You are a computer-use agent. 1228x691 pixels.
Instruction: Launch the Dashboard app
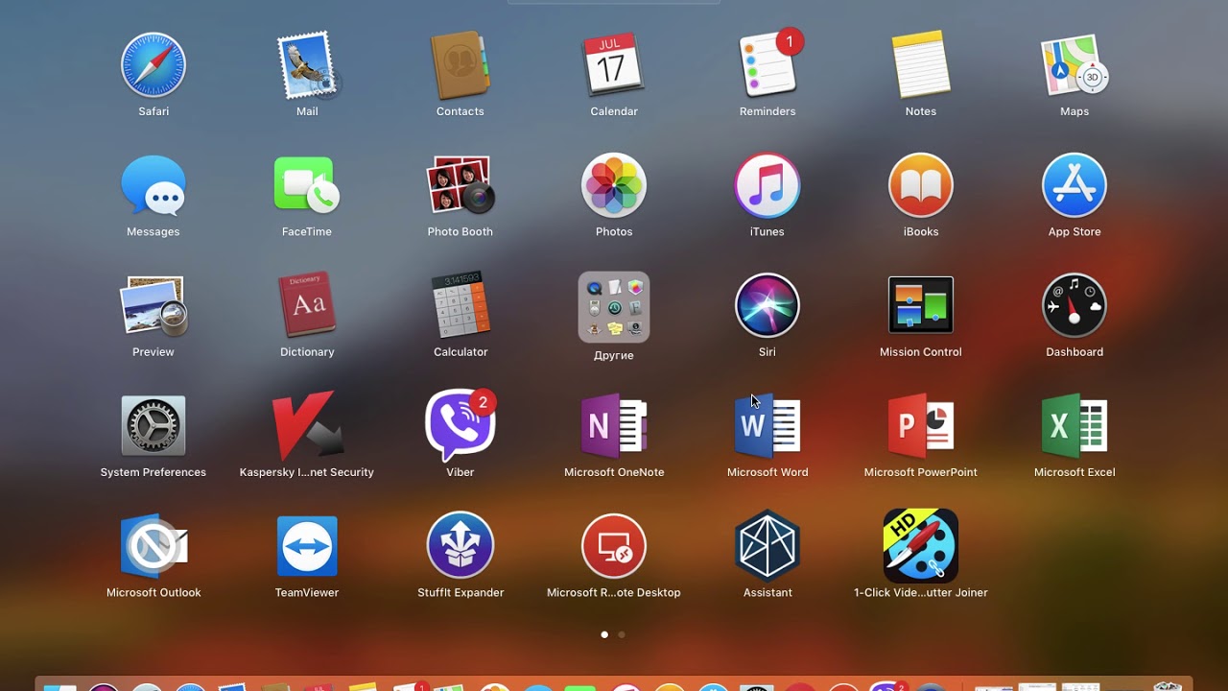(1074, 307)
